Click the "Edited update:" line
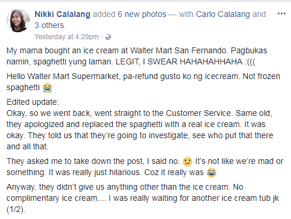This screenshot has width=291, height=219. click(33, 102)
